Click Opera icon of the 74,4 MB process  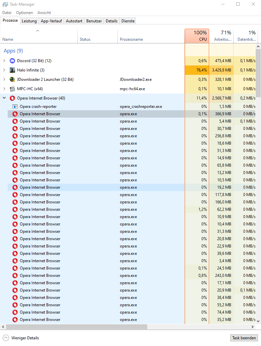tap(15, 312)
